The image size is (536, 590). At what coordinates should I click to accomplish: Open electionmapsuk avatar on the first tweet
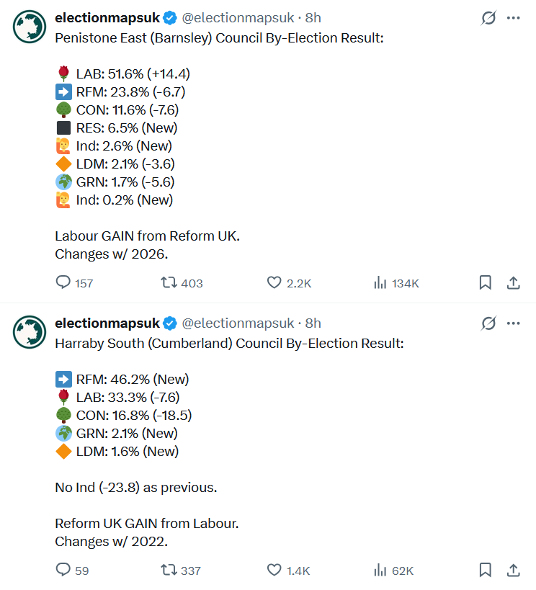click(30, 27)
